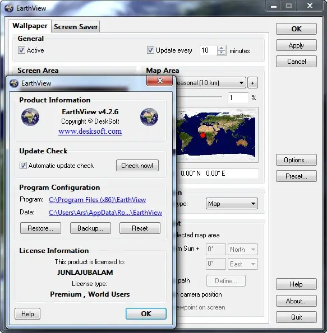Click the percent input field showing 1
This screenshot has width=327, height=333.
(x=238, y=98)
